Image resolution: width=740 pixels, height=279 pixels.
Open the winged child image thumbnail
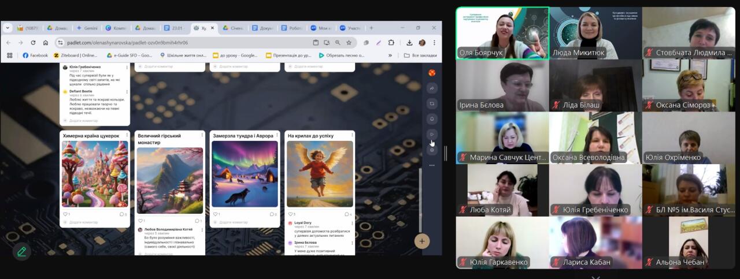click(x=320, y=174)
